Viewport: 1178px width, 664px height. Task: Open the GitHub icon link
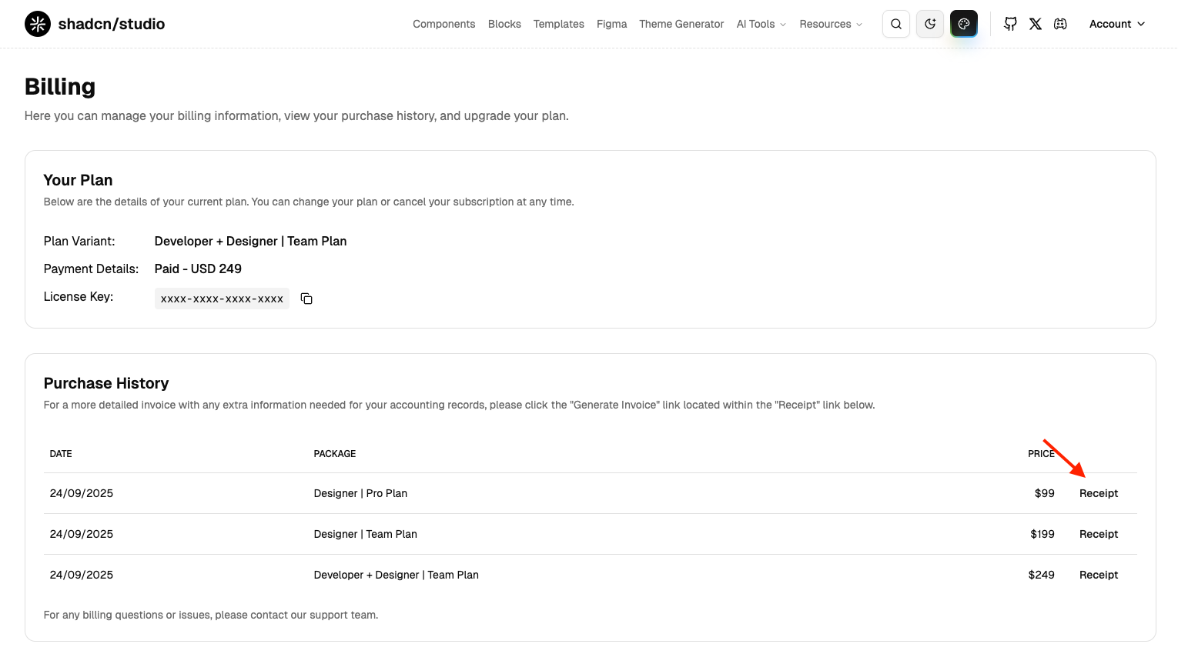(x=1010, y=24)
